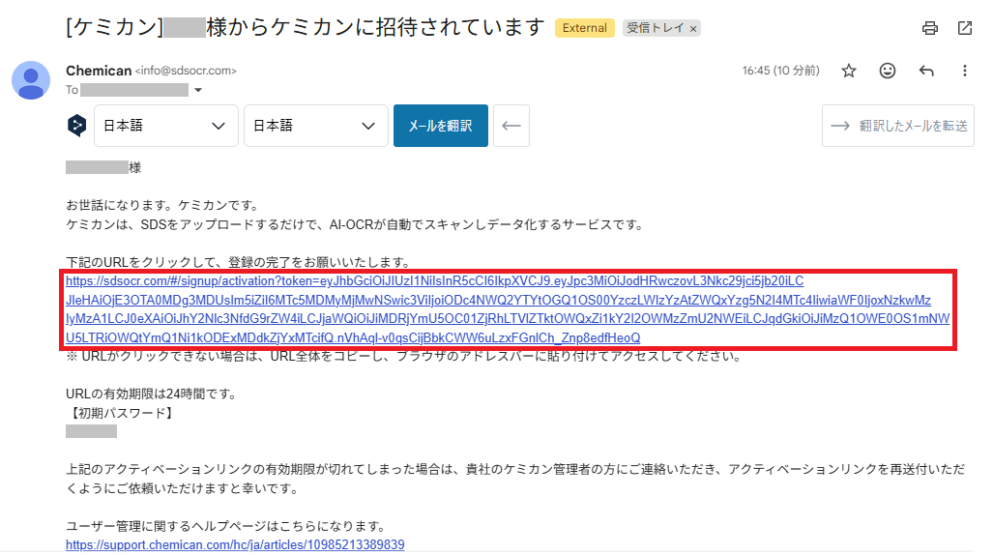
Task: Click the translator extension logo icon
Action: (x=76, y=126)
